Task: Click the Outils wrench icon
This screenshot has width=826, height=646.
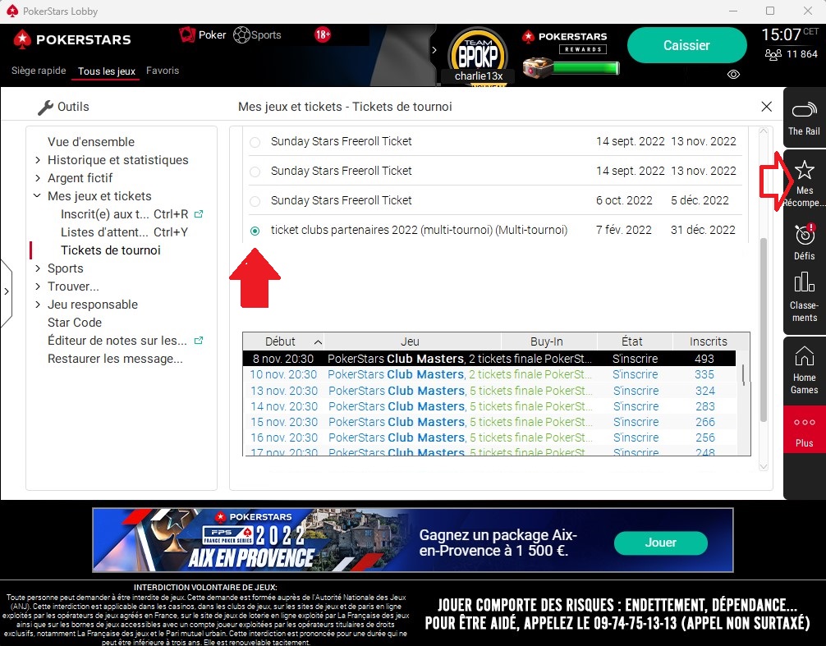Action: pos(46,107)
